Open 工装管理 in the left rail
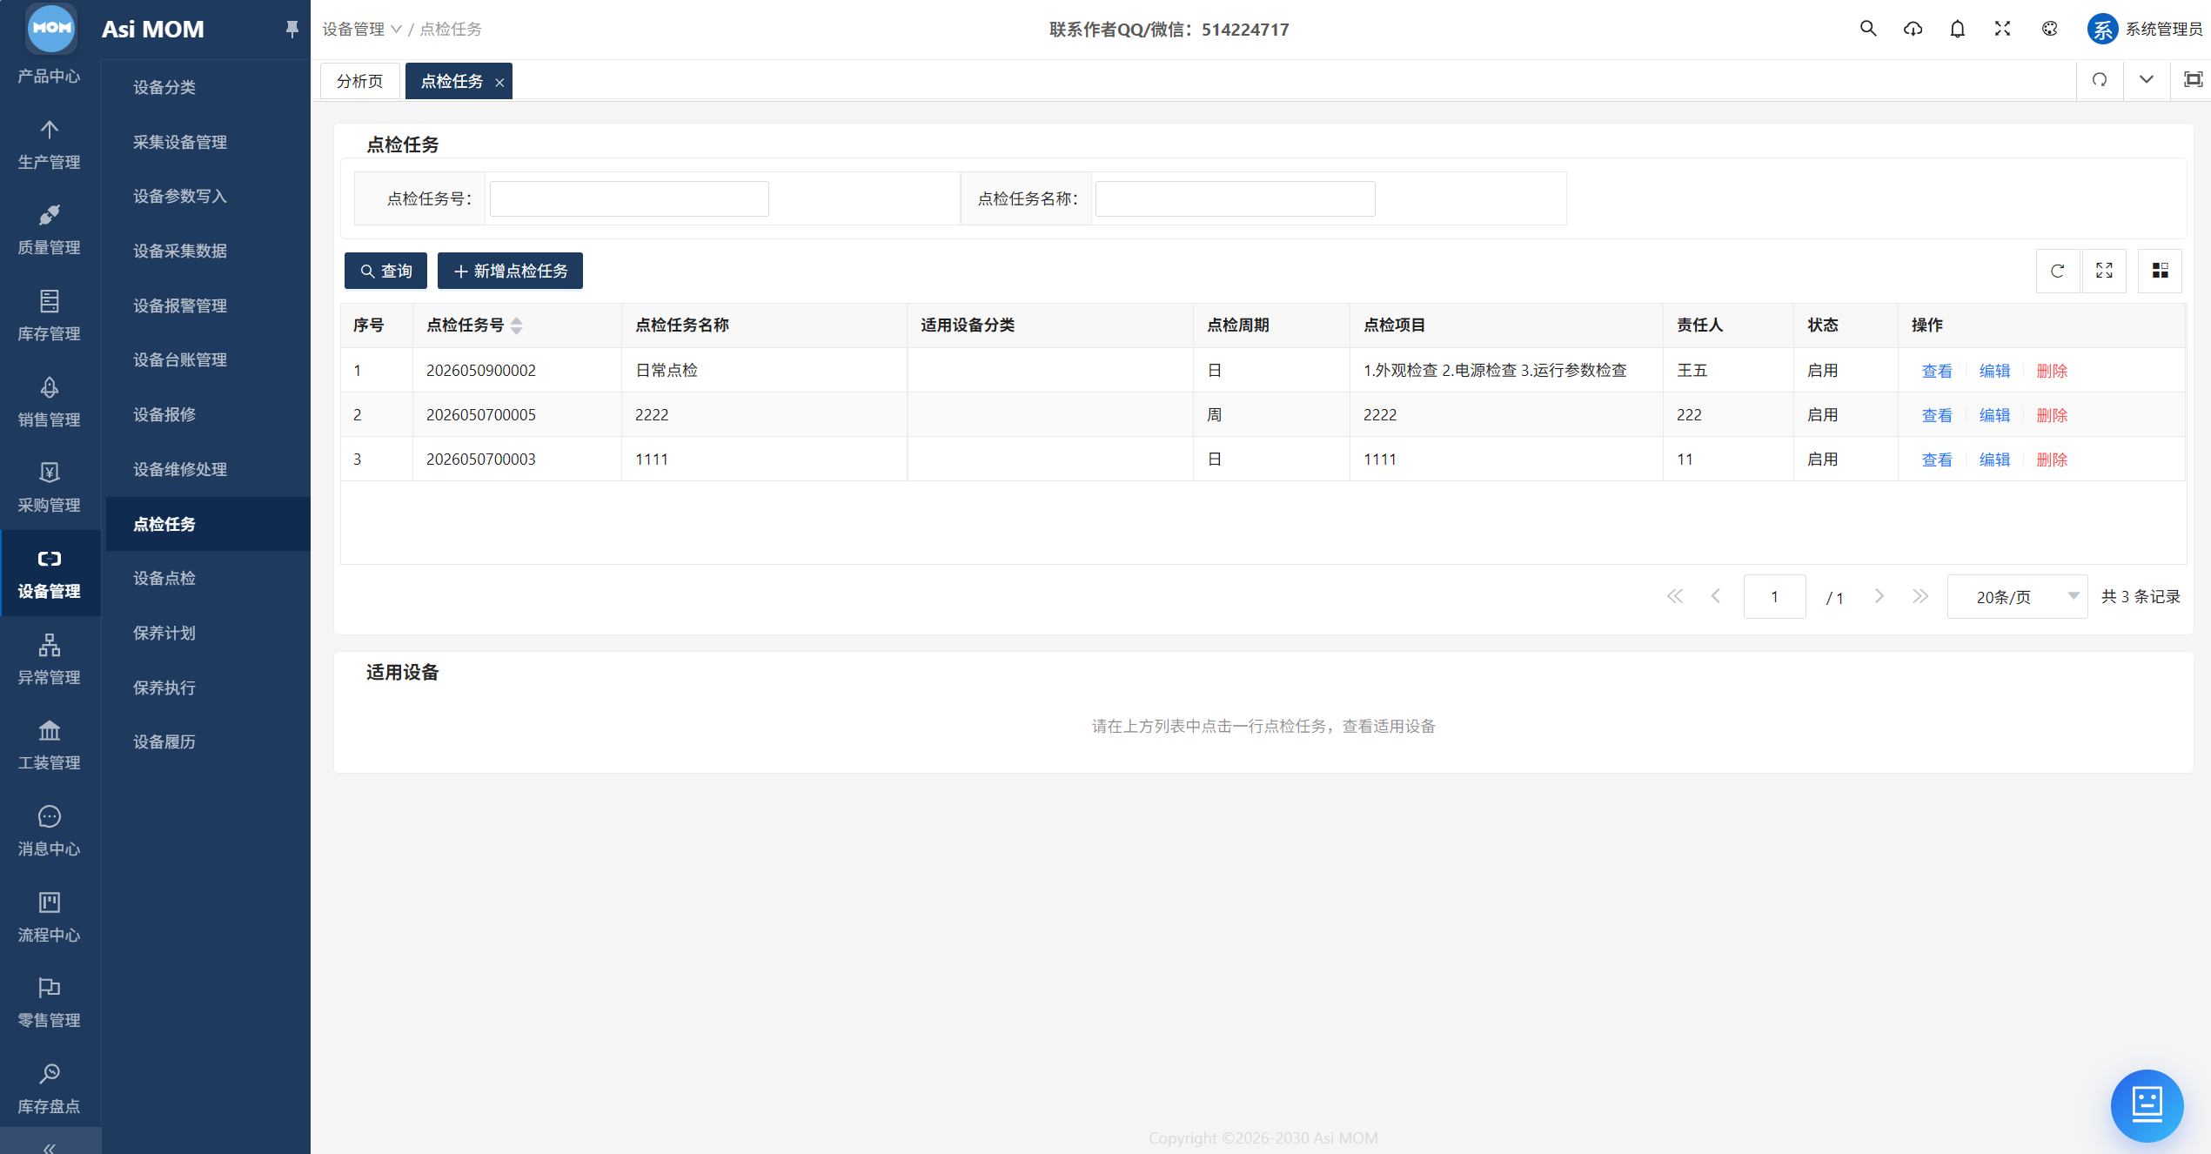This screenshot has width=2211, height=1154. (50, 746)
